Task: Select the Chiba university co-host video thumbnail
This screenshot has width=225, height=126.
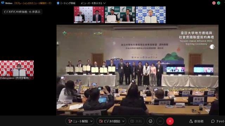Action: pyautogui.click(x=17, y=70)
